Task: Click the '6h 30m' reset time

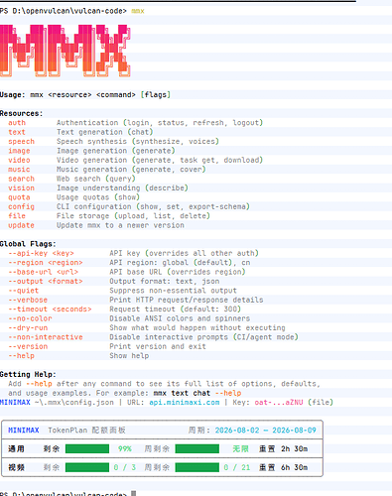Action: (295, 467)
